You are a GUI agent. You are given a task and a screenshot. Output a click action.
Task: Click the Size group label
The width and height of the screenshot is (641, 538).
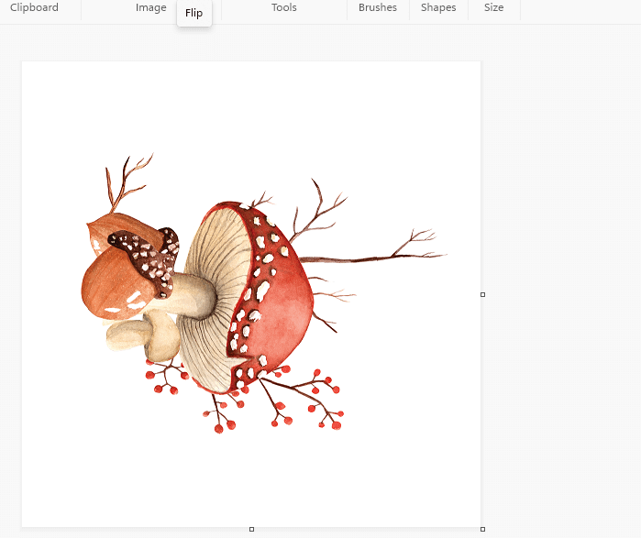coord(494,7)
